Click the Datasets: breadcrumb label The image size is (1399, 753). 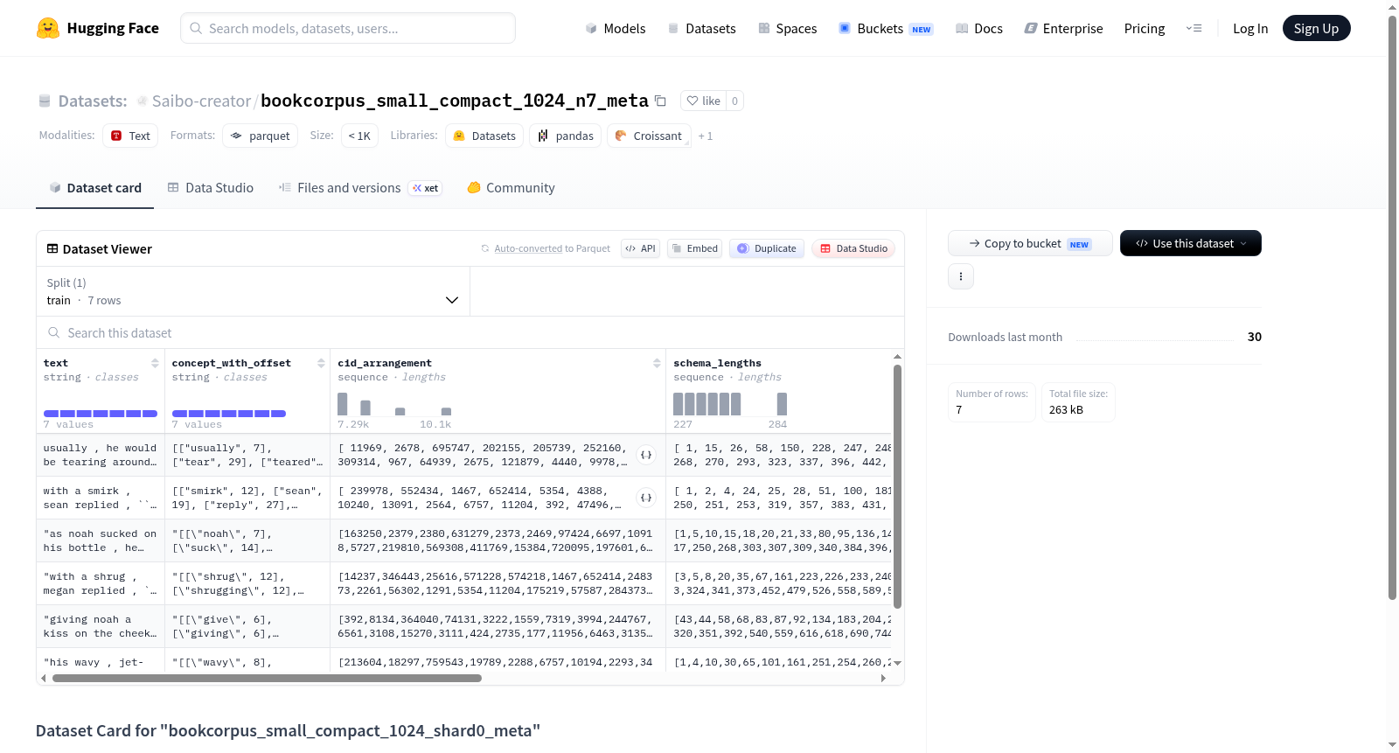(x=93, y=101)
